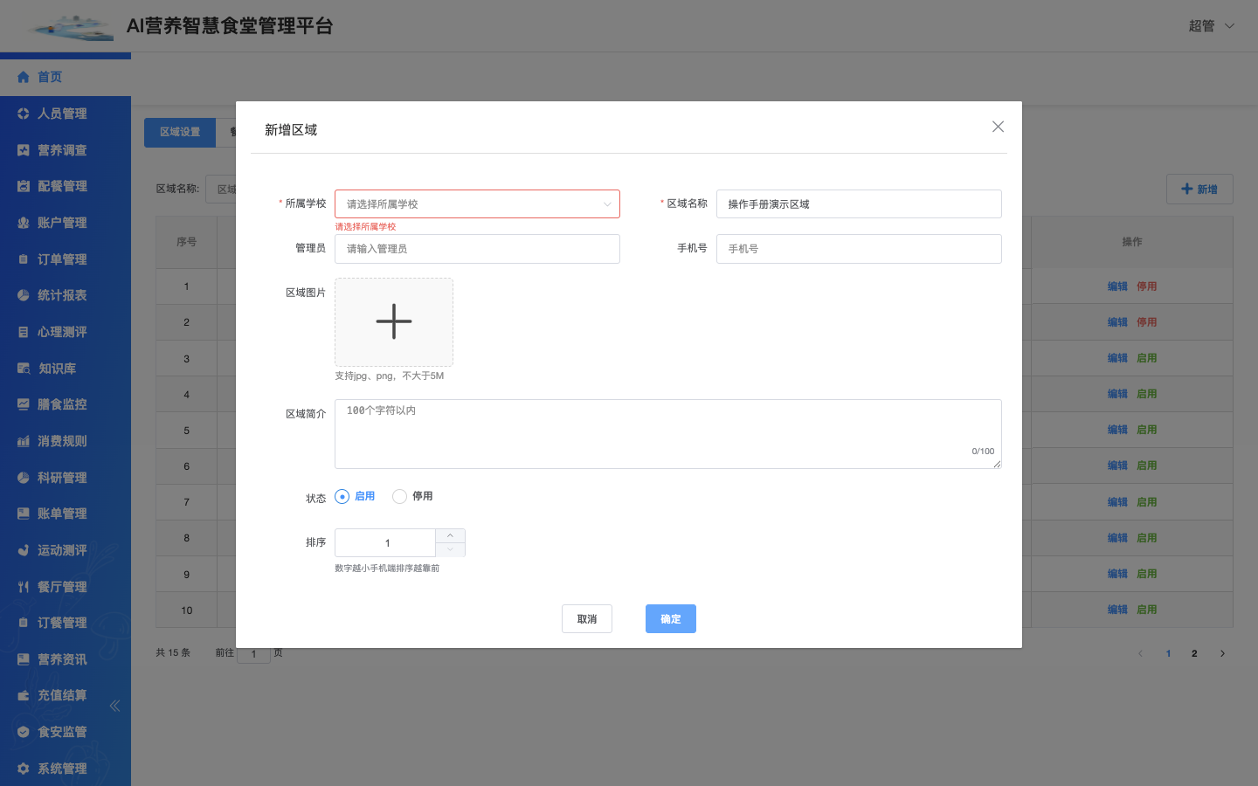Open 人员管理 menu label
The height and width of the screenshot is (786, 1258).
[62, 114]
